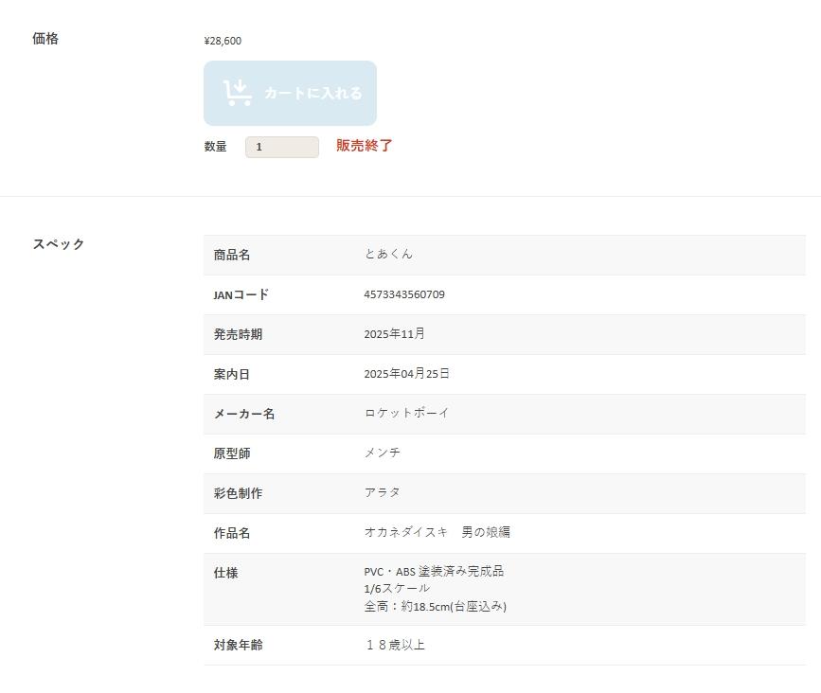Select the product name とあくん
821x693 pixels.
[388, 254]
